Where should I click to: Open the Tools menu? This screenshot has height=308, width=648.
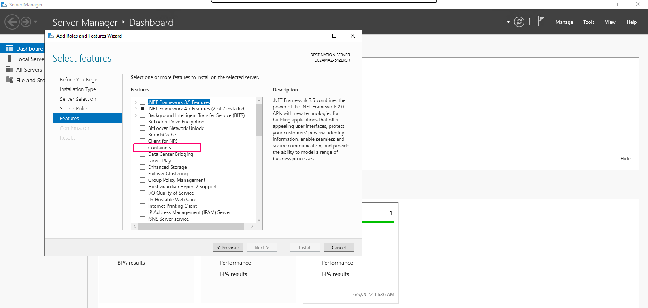pos(589,22)
